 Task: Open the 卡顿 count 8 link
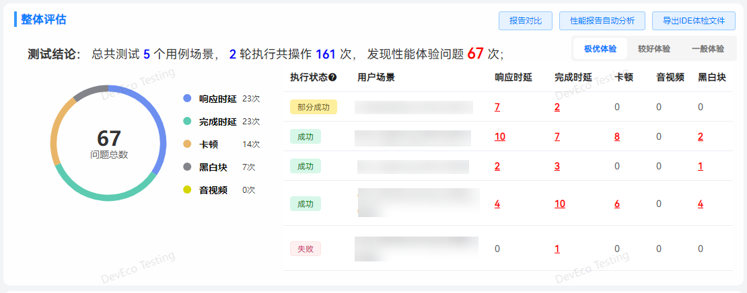pyautogui.click(x=616, y=137)
